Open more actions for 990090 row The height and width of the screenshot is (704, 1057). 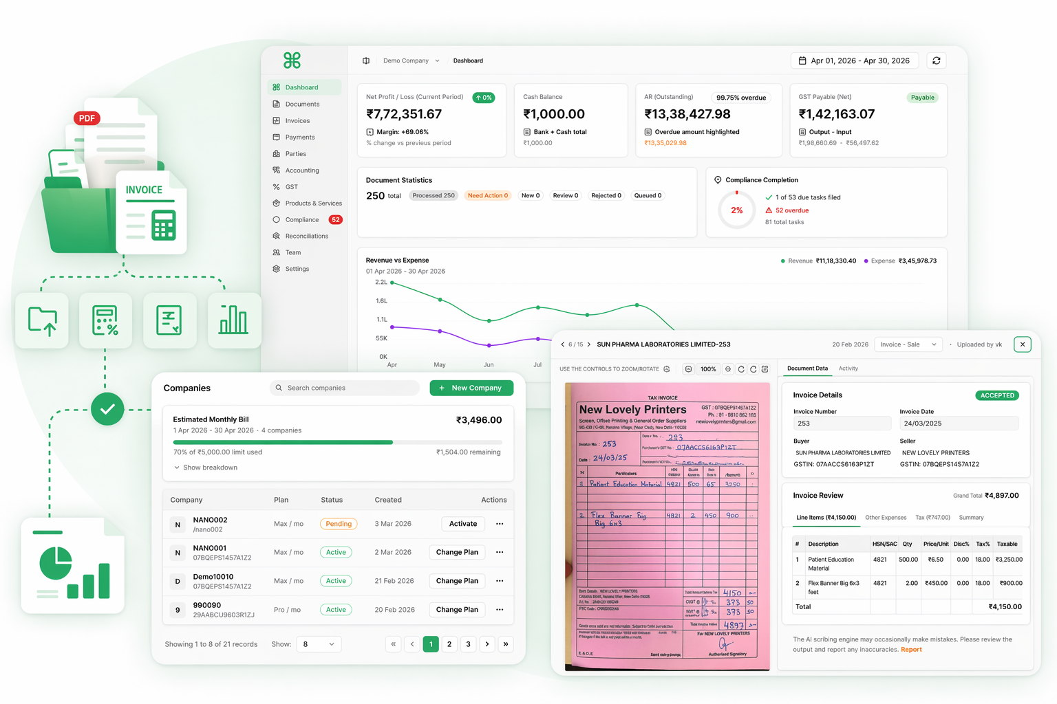click(500, 610)
